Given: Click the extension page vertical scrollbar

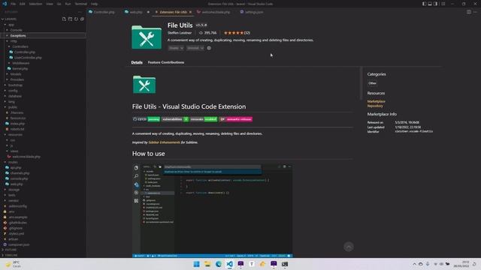Looking at the screenshot, I should coord(361,83).
